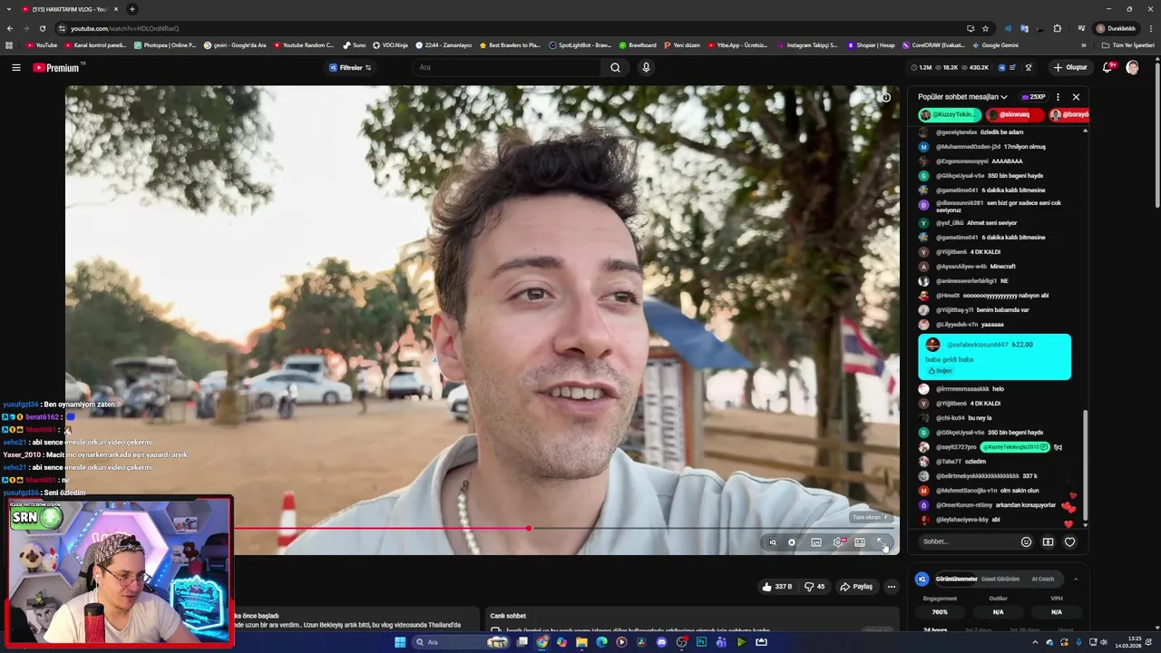Toggle the autoplay switch in player
The image size is (1161, 653).
(792, 542)
